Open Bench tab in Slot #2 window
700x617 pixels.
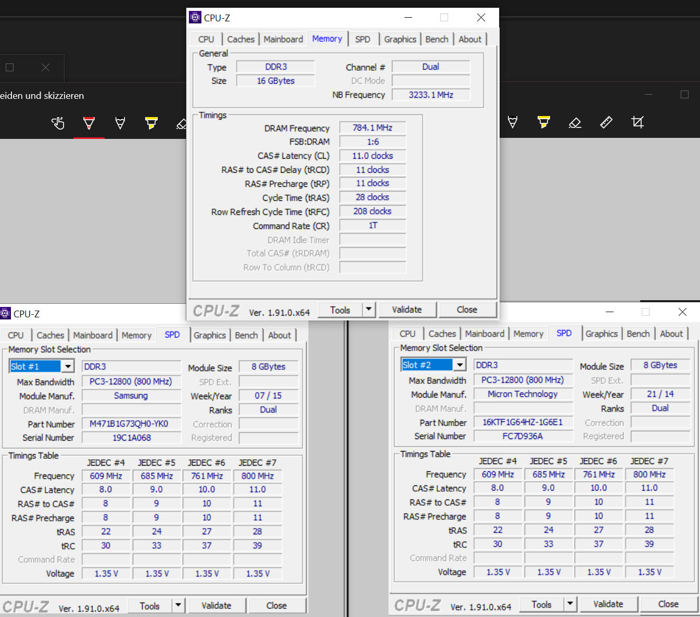[638, 334]
